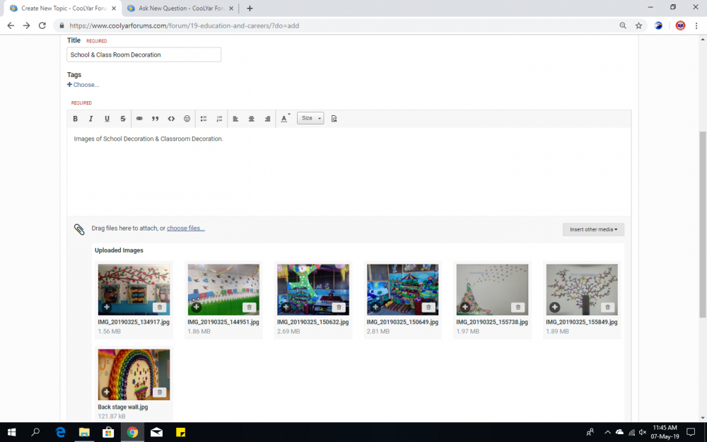The height and width of the screenshot is (442, 707).
Task: Delete the IMG_20190325_150632.jpg upload
Action: pyautogui.click(x=339, y=307)
